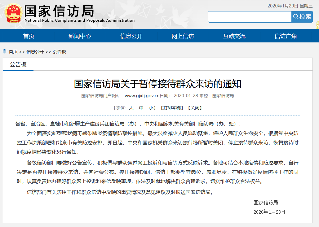Click 首页 in the breadcrumb
Screen dimensions: 319x227
click(x=13, y=52)
